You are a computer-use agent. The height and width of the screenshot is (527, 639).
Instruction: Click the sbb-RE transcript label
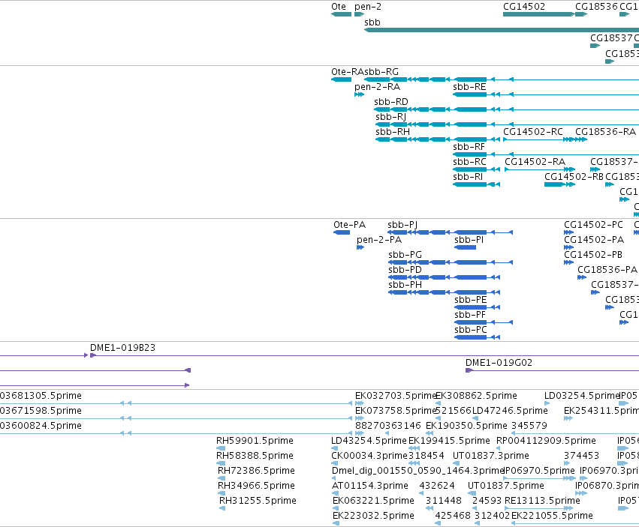(469, 87)
